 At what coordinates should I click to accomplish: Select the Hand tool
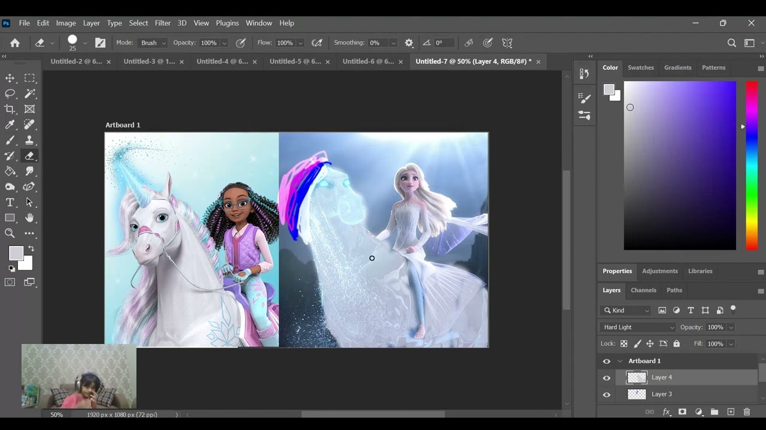click(x=29, y=218)
